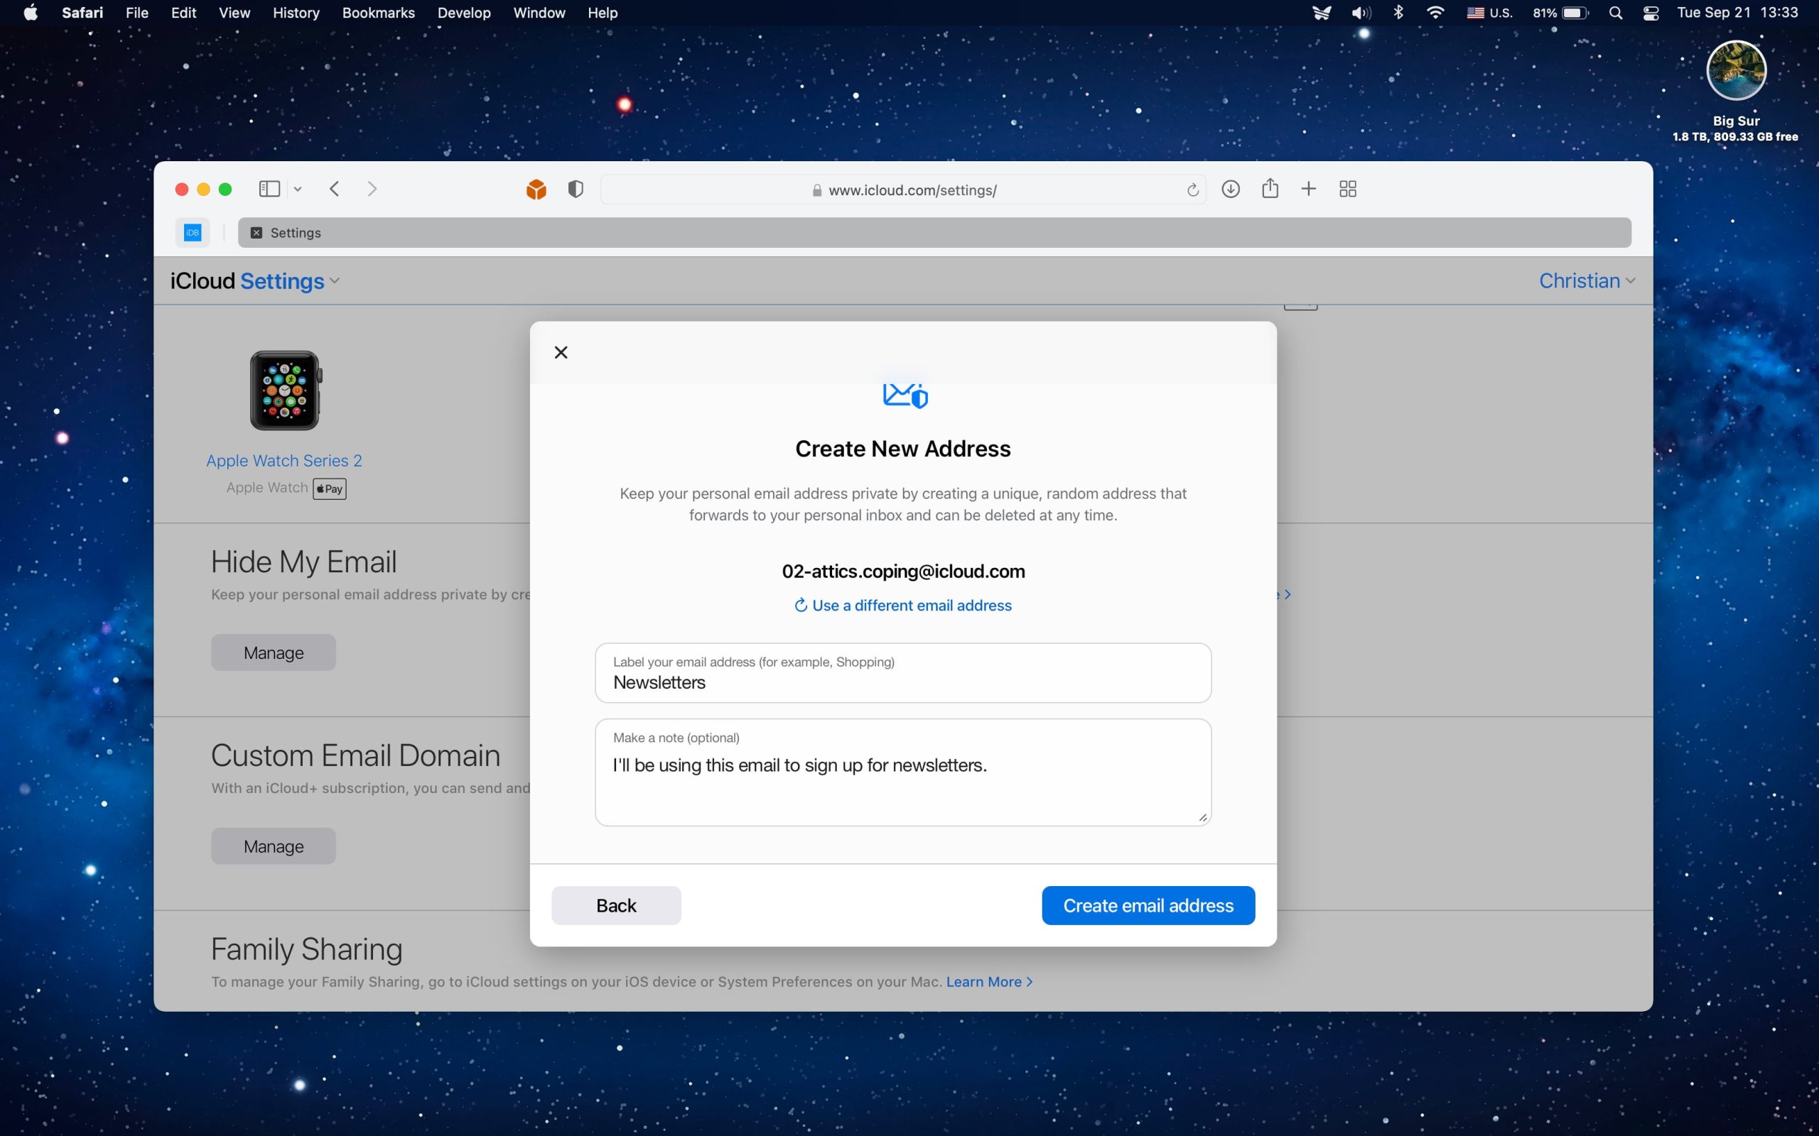Open the Bluetooth menu bar icon
The image size is (1819, 1136).
tap(1398, 13)
